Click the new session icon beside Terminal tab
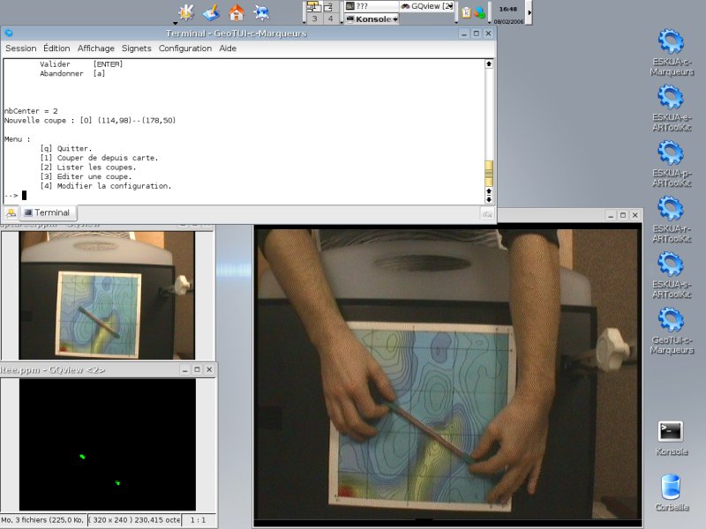 (11, 212)
